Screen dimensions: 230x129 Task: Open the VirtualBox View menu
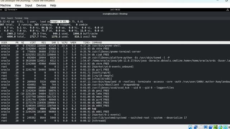coord(18,5)
